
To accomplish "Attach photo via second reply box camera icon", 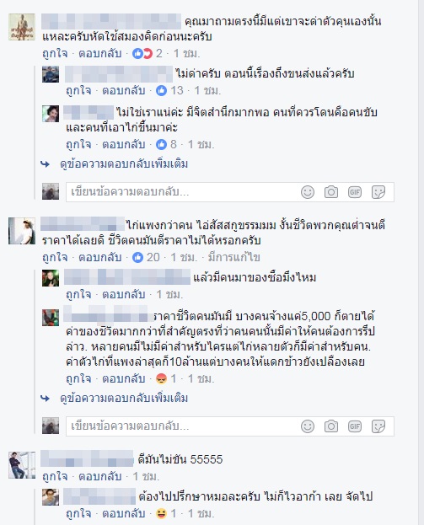I will (x=331, y=426).
